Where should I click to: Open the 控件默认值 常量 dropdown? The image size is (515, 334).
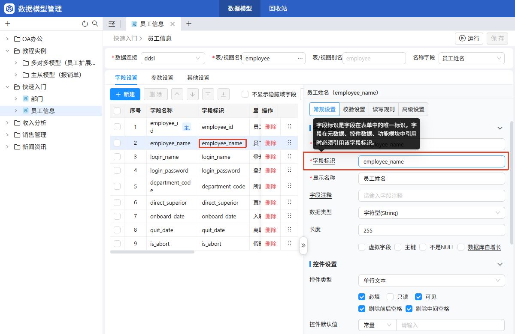point(377,325)
